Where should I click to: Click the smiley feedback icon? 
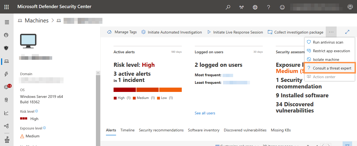(282, 7)
